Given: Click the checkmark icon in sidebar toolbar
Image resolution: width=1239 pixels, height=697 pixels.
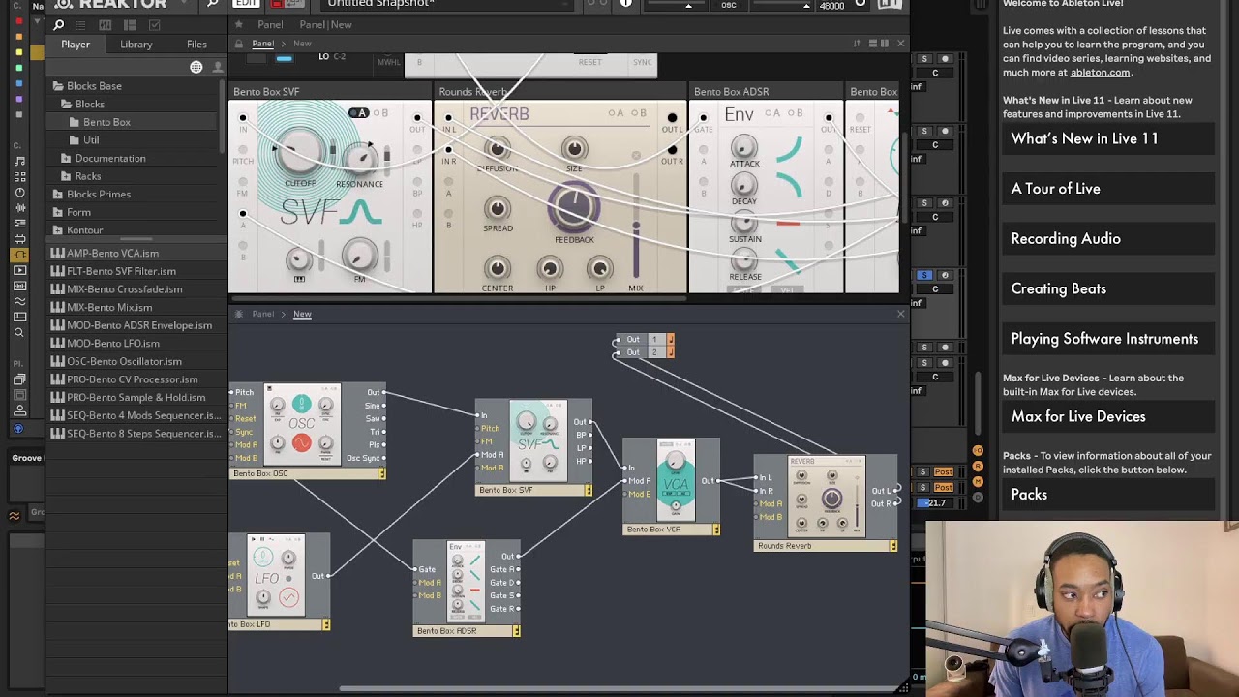Looking at the screenshot, I should [x=153, y=25].
